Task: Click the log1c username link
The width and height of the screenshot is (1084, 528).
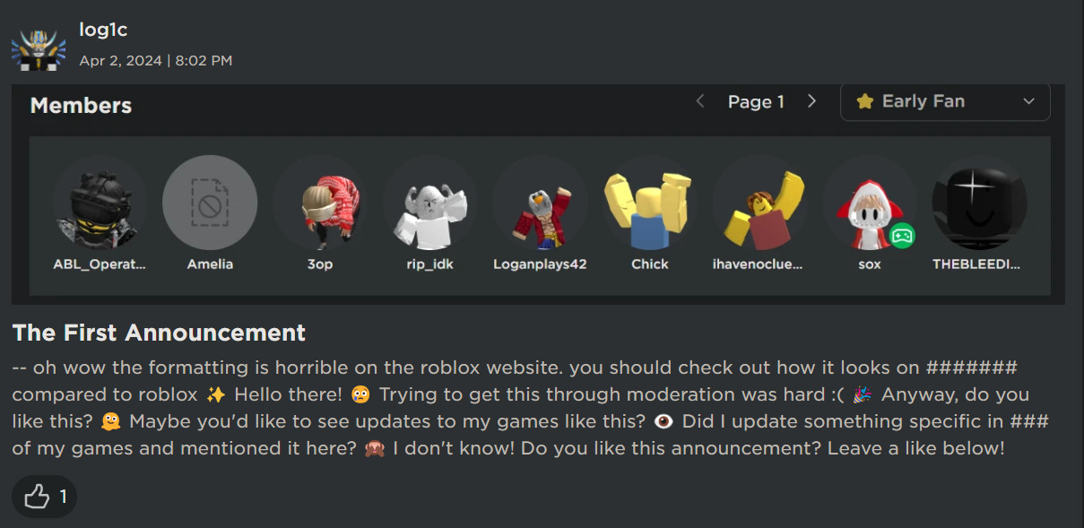Action: tap(102, 29)
